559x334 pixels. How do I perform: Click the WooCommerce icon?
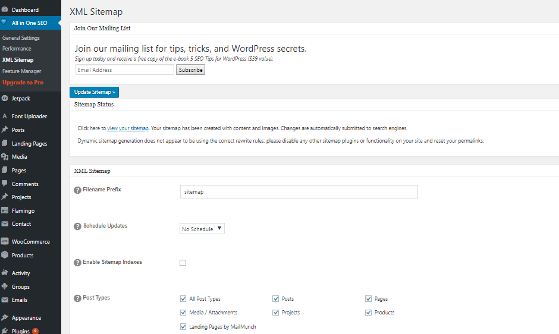coord(5,241)
